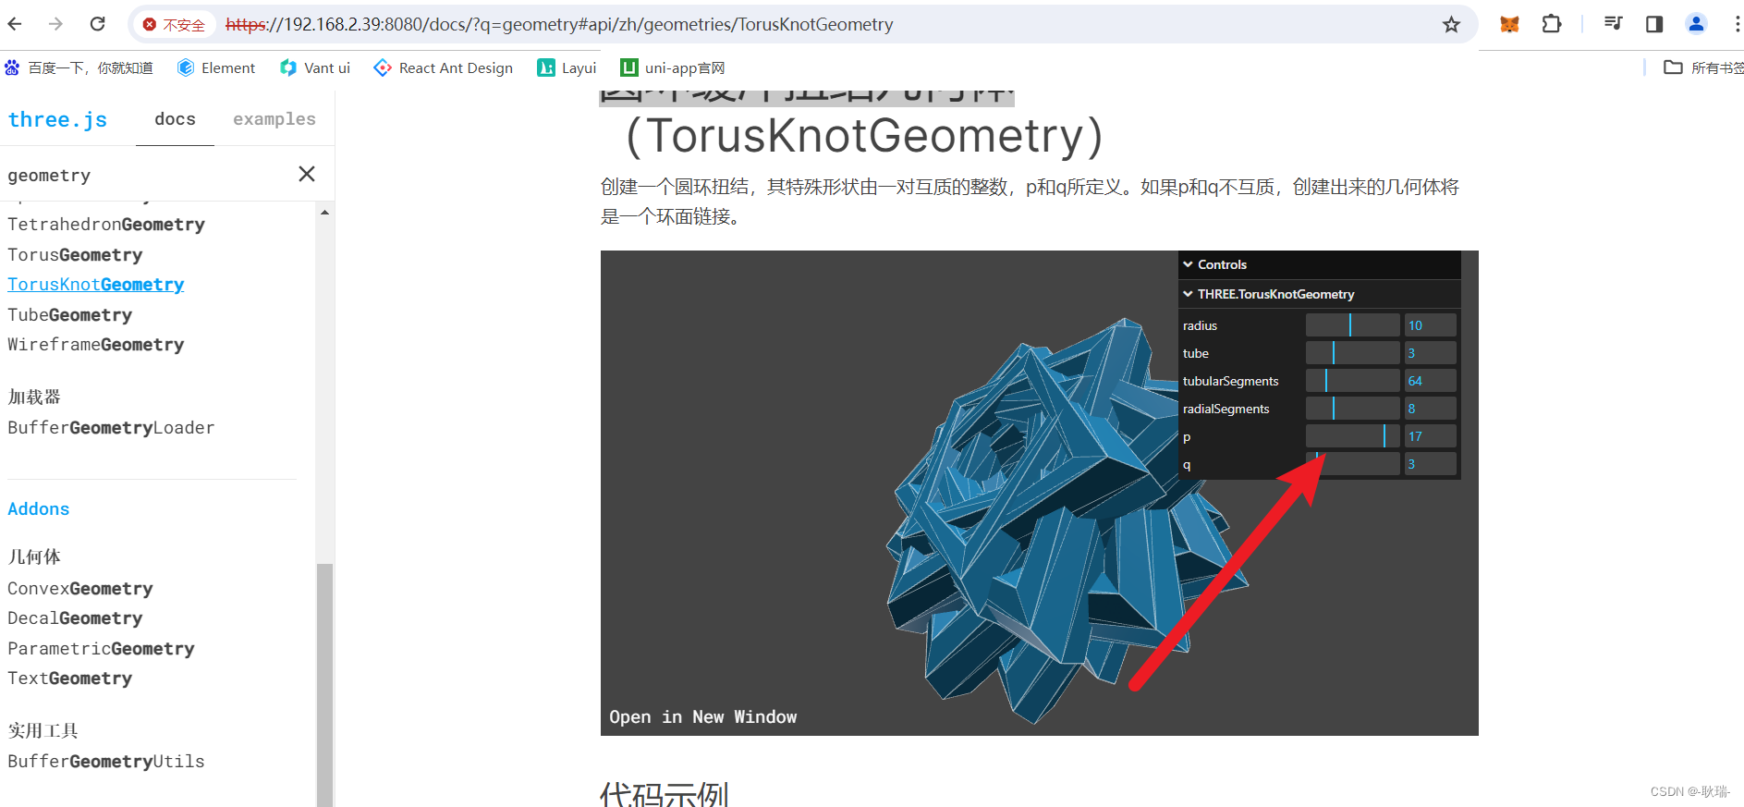Open the React Ant Design bookmark

(x=443, y=67)
